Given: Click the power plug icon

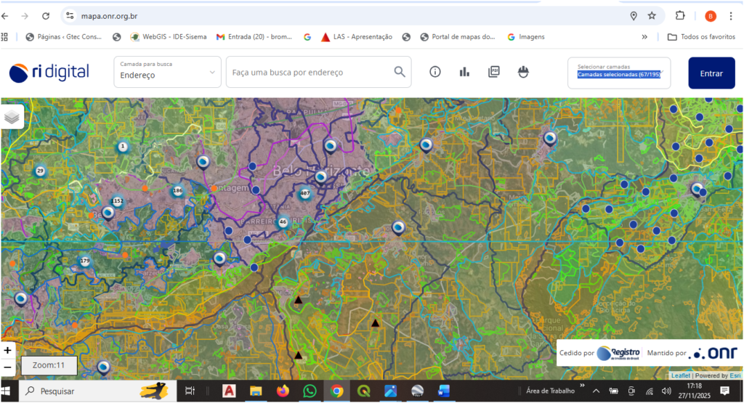Looking at the screenshot, I should click(522, 72).
